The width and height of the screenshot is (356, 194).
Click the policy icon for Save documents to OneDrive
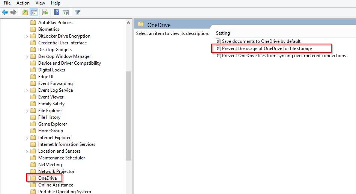point(218,41)
